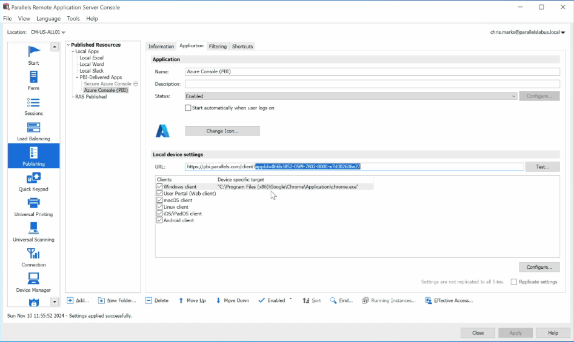574x342 pixels.
Task: Open Quick Keypad category
Action: pyautogui.click(x=33, y=181)
